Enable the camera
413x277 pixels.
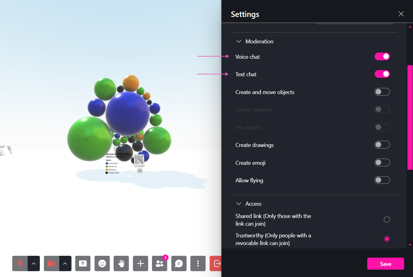click(51, 263)
